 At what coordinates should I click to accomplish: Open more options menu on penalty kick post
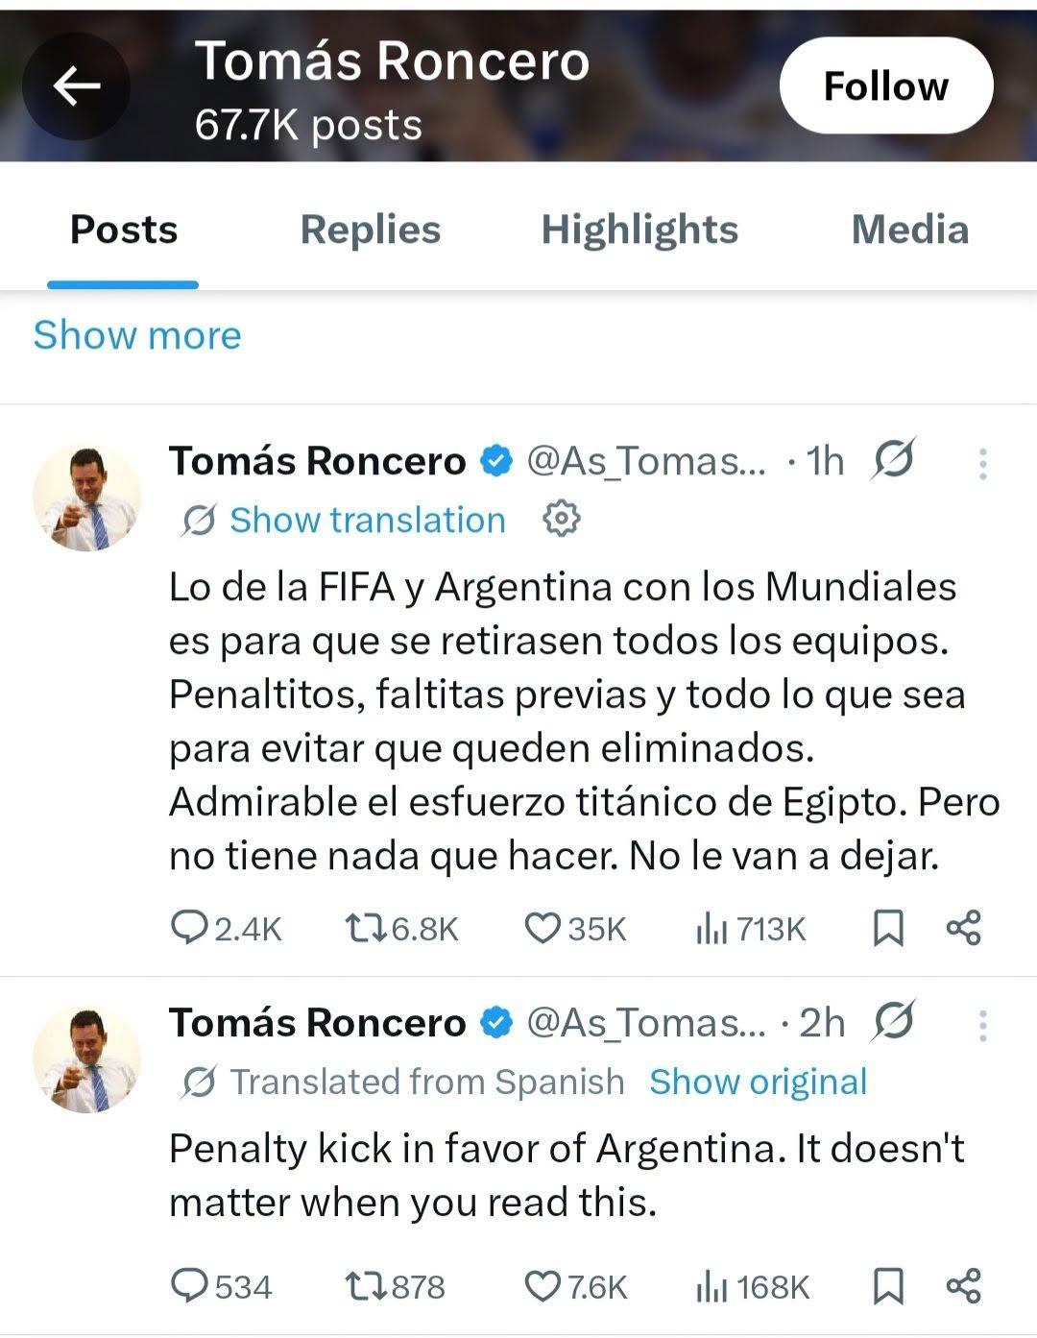tap(982, 1026)
